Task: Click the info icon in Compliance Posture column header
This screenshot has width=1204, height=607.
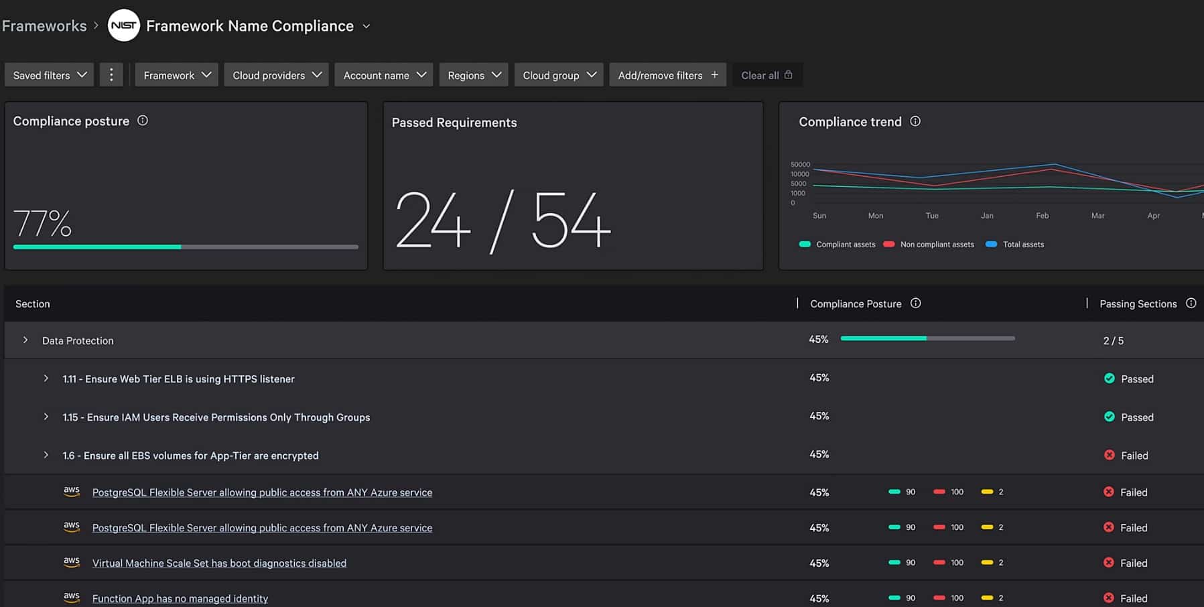Action: coord(916,303)
